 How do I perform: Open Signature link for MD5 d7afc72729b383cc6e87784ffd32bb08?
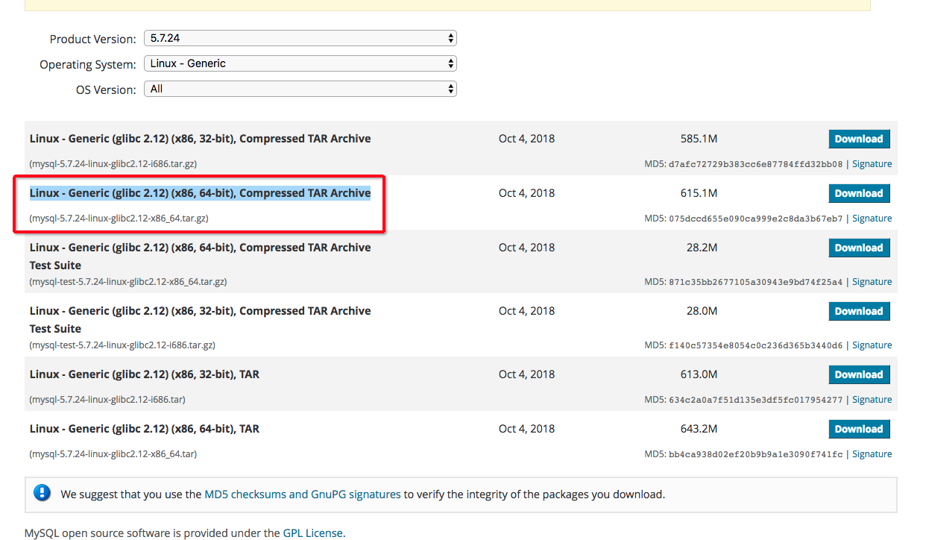[872, 164]
